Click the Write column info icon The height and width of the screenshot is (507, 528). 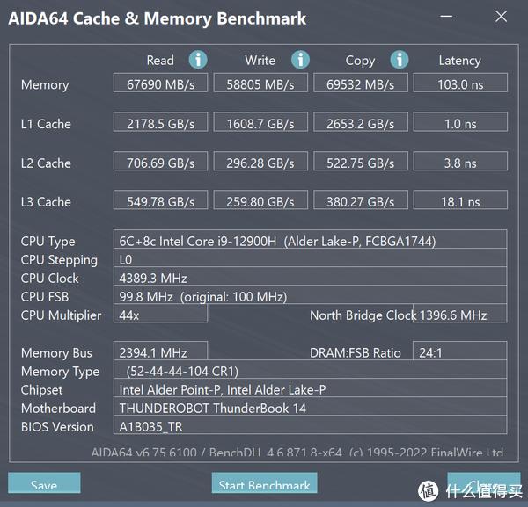tap(300, 60)
